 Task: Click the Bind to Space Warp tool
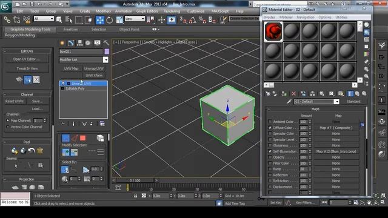tap(27, 20)
